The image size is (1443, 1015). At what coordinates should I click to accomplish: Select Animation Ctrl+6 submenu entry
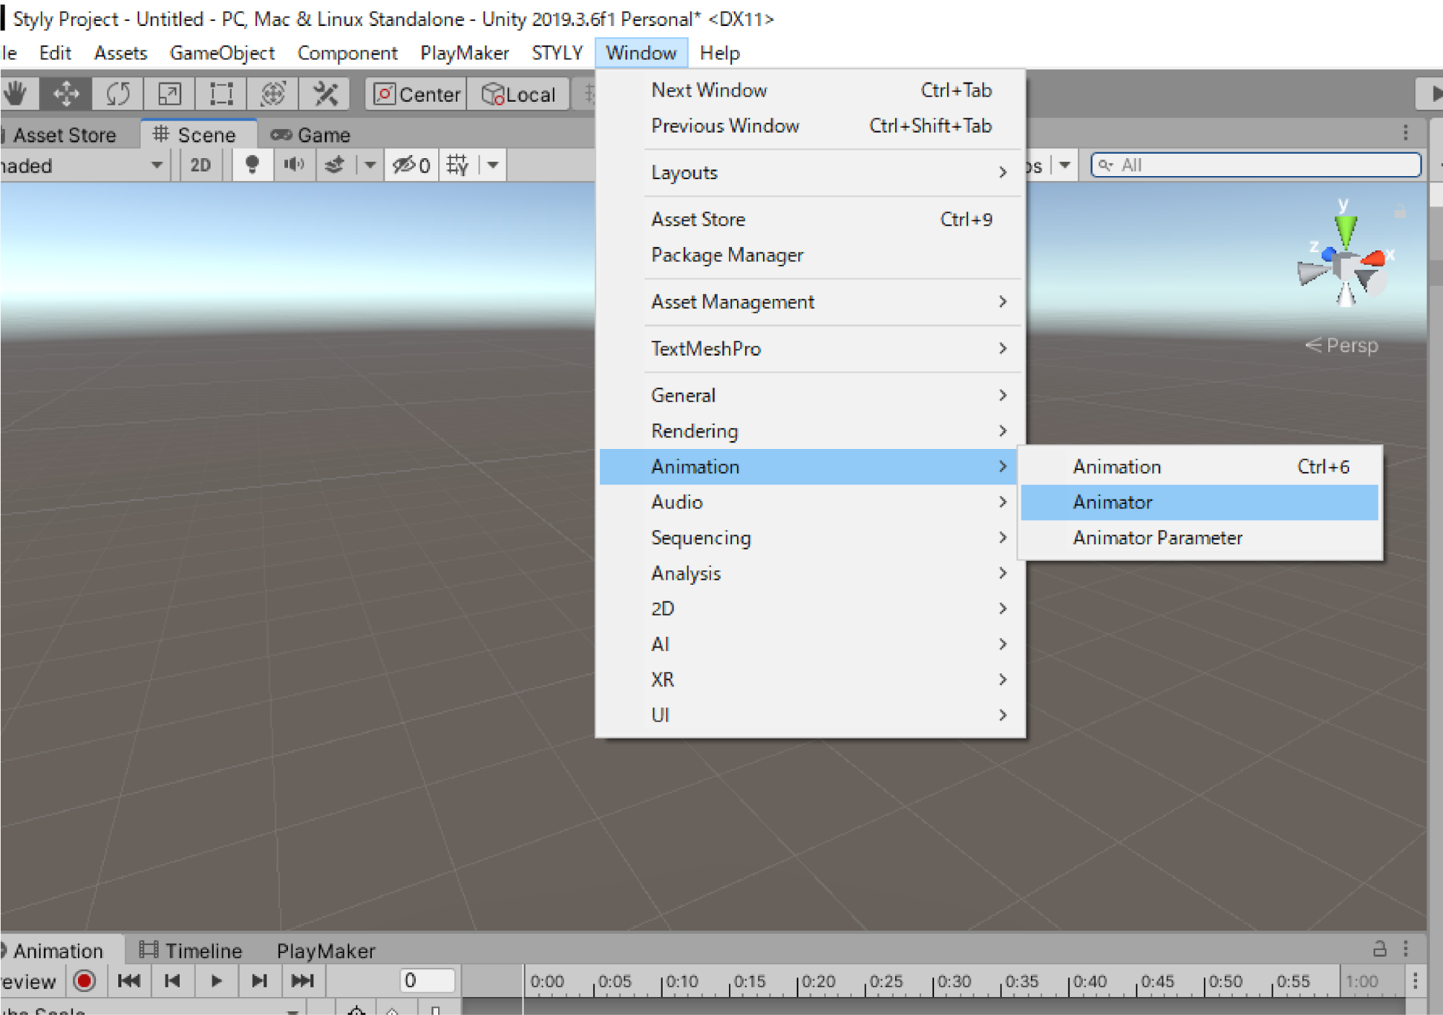click(x=1200, y=467)
